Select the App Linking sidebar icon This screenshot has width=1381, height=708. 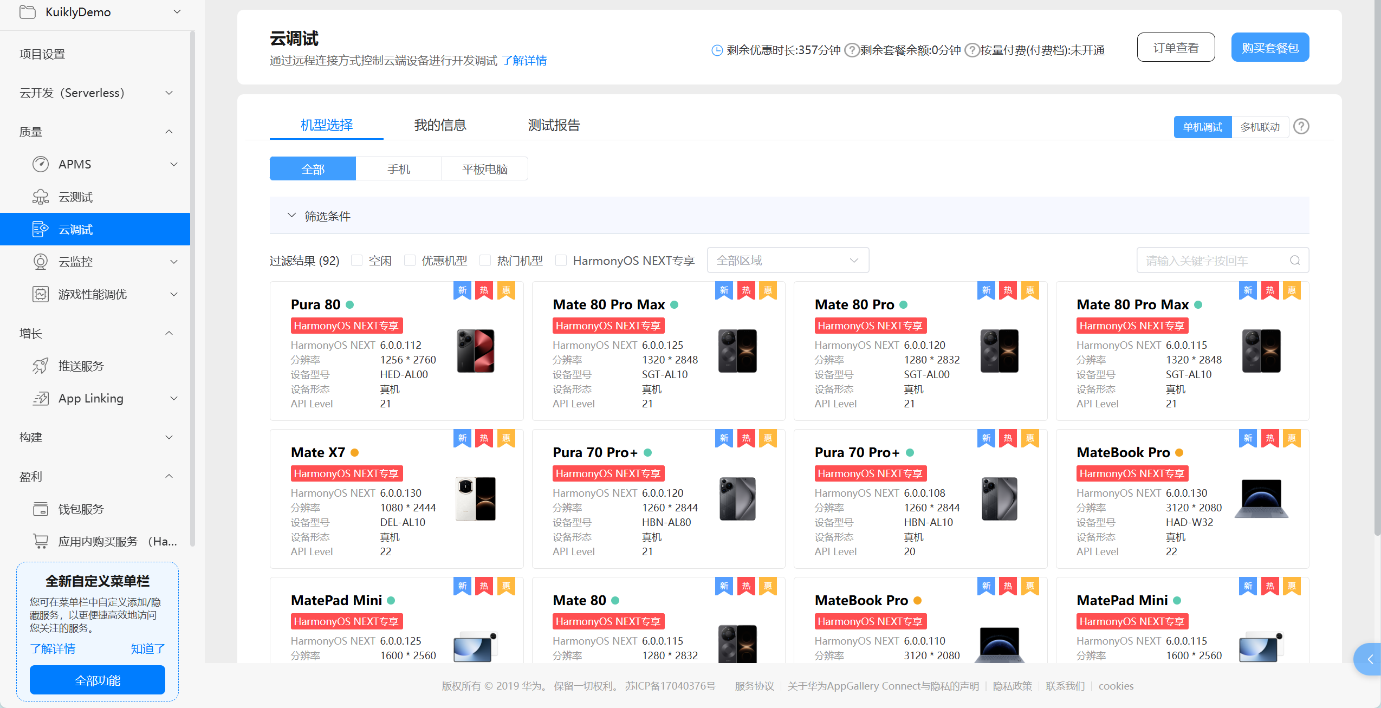[x=41, y=398]
